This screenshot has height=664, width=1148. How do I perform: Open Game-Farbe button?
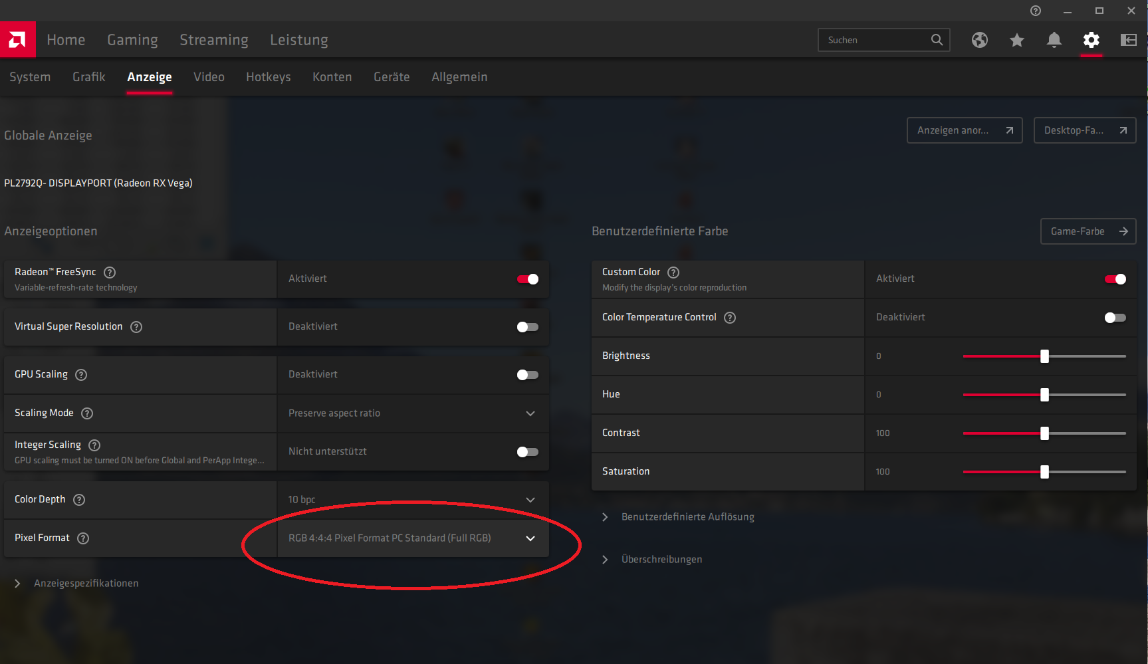coord(1088,231)
